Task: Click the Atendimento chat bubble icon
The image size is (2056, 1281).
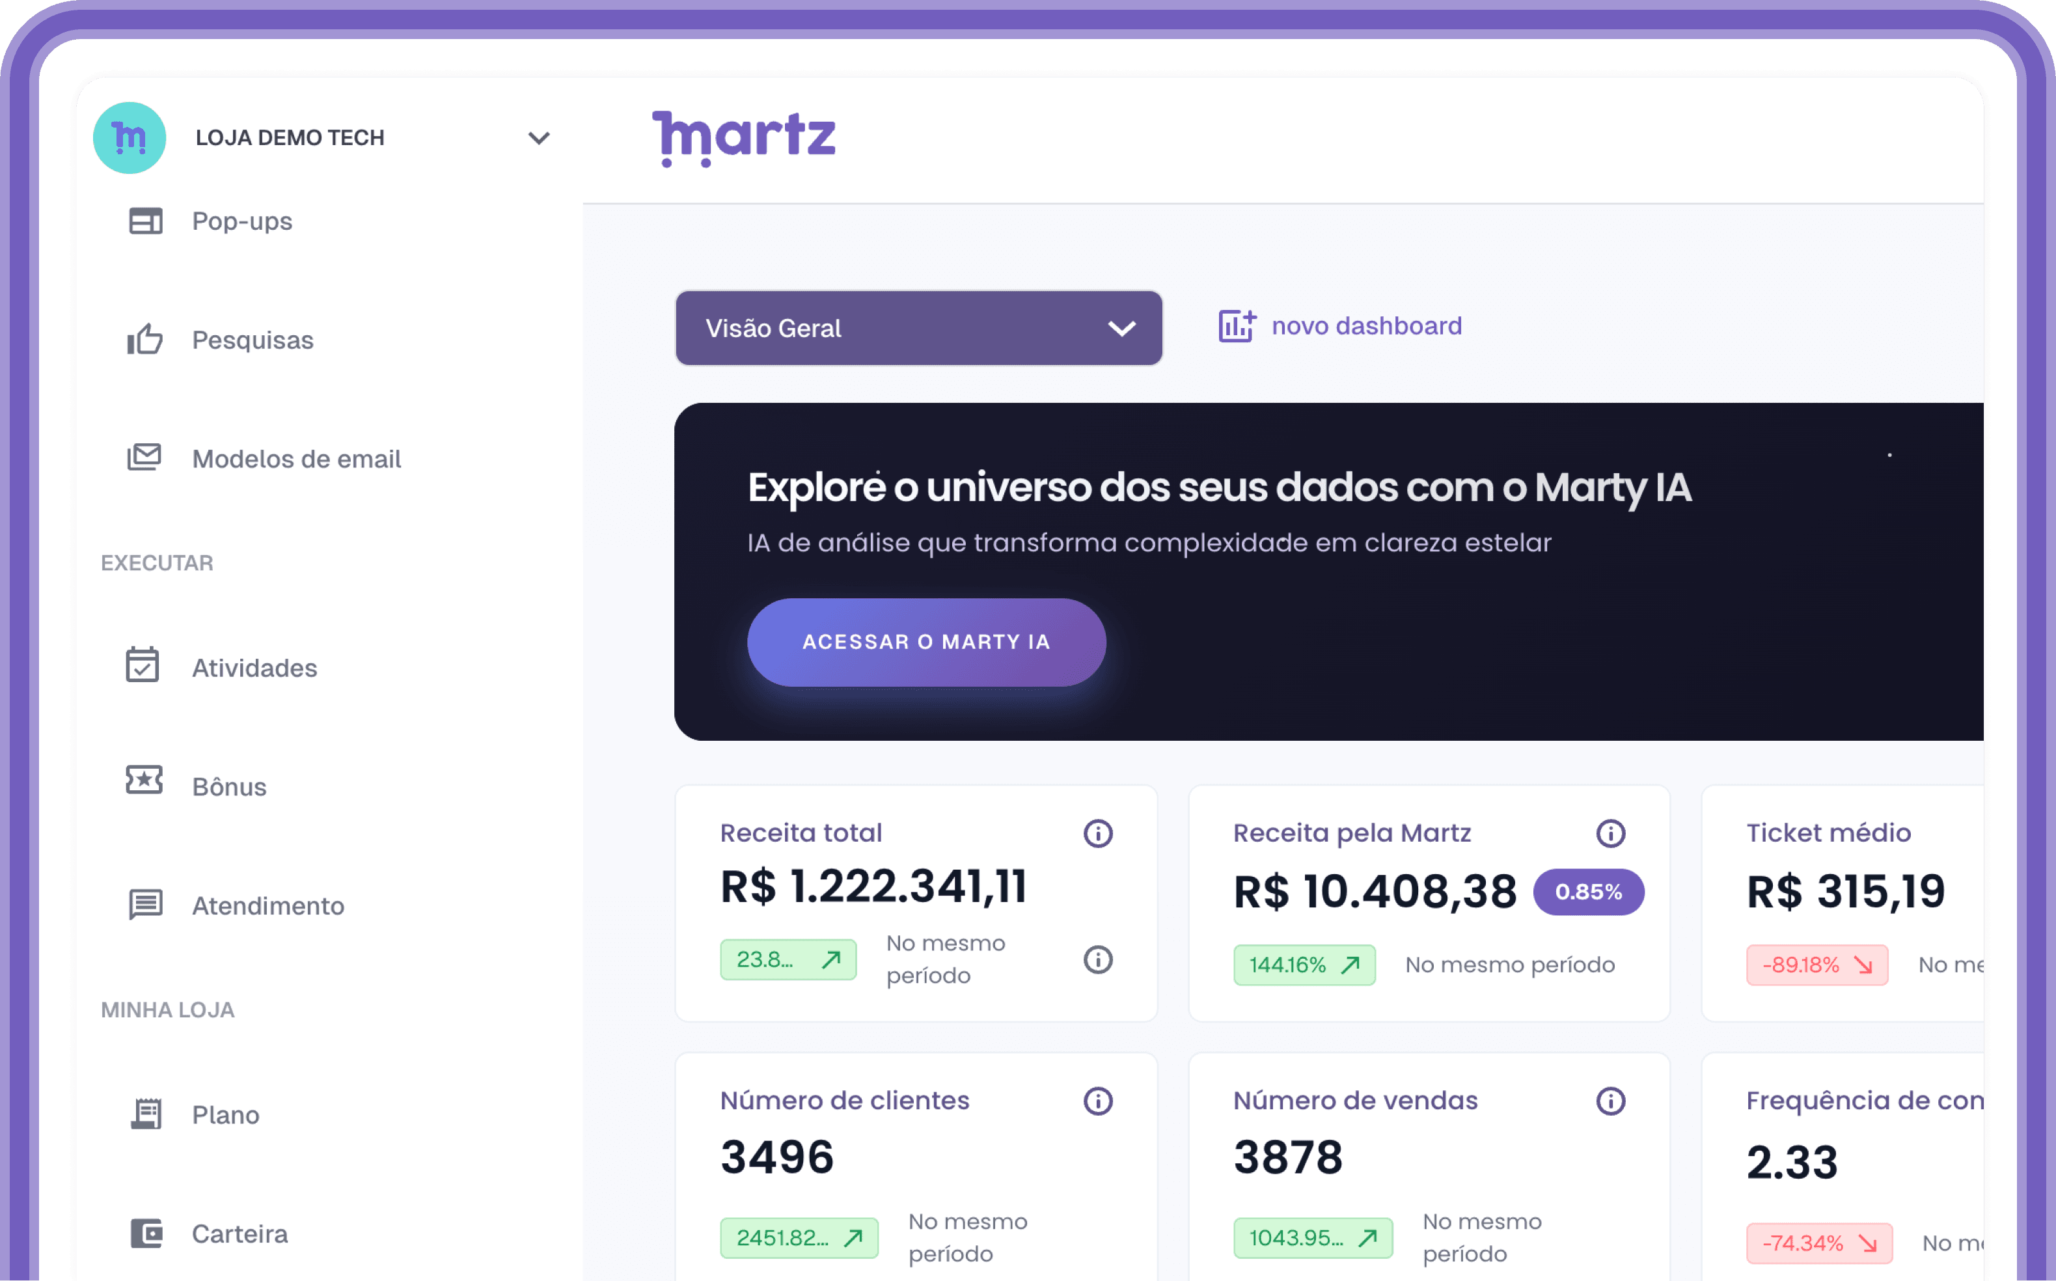Action: tap(145, 904)
